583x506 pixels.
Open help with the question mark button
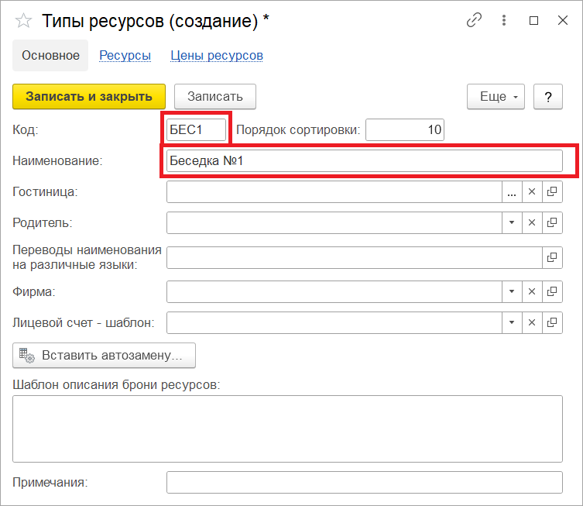pyautogui.click(x=548, y=97)
